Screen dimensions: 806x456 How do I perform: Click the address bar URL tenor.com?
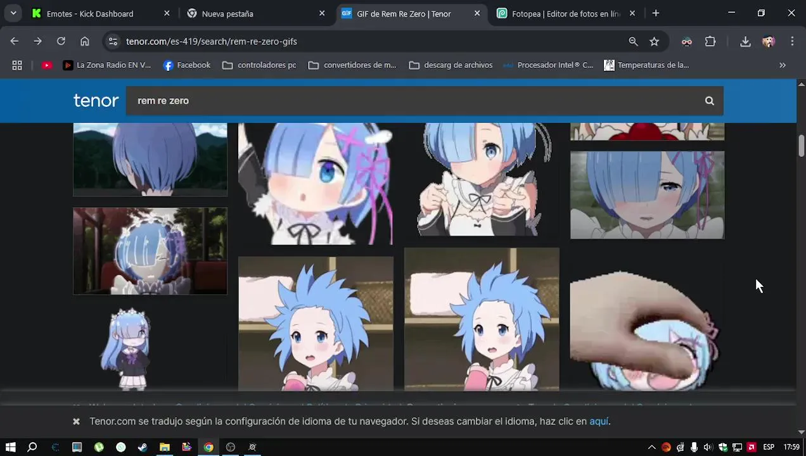tap(211, 41)
